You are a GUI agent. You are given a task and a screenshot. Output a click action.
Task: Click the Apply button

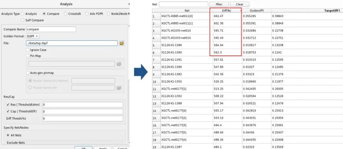pyautogui.click(x=103, y=148)
